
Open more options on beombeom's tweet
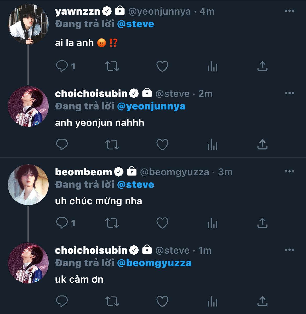point(289,172)
